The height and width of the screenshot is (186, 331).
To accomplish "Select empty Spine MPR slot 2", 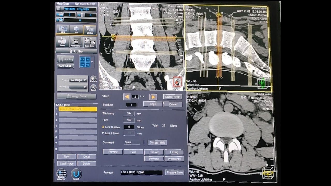I will [x=78, y=114].
